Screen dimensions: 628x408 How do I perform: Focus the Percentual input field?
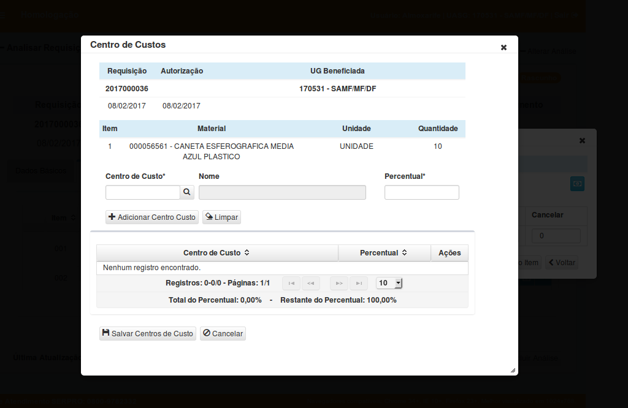(422, 192)
